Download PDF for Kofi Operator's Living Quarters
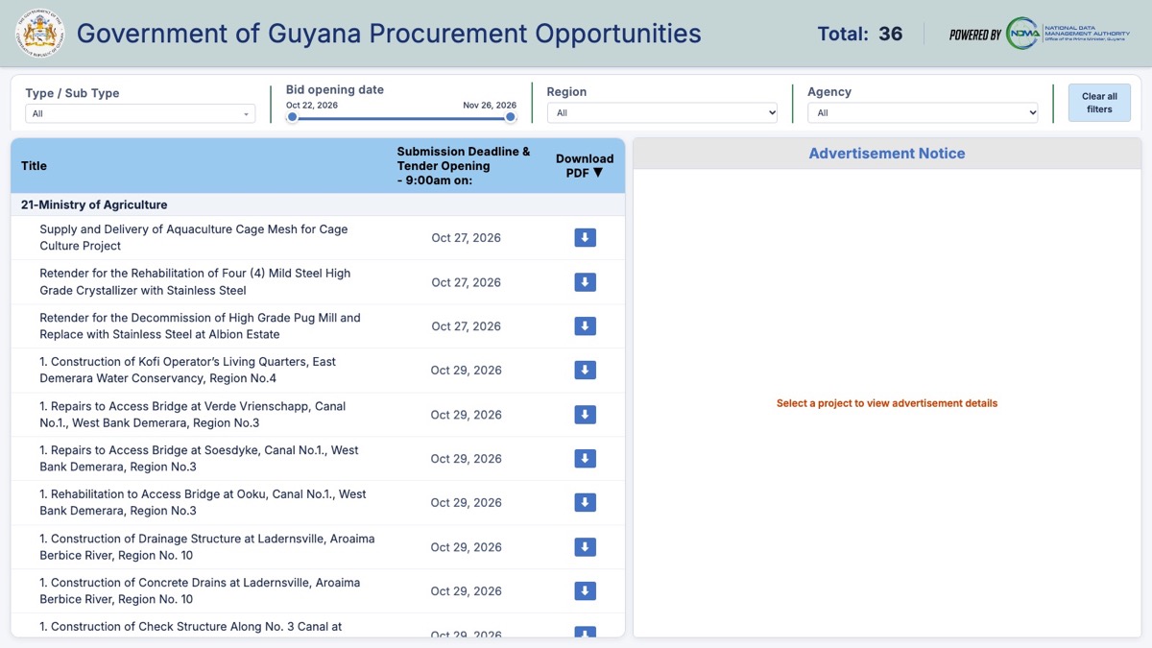This screenshot has height=648, width=1152. 585,371
